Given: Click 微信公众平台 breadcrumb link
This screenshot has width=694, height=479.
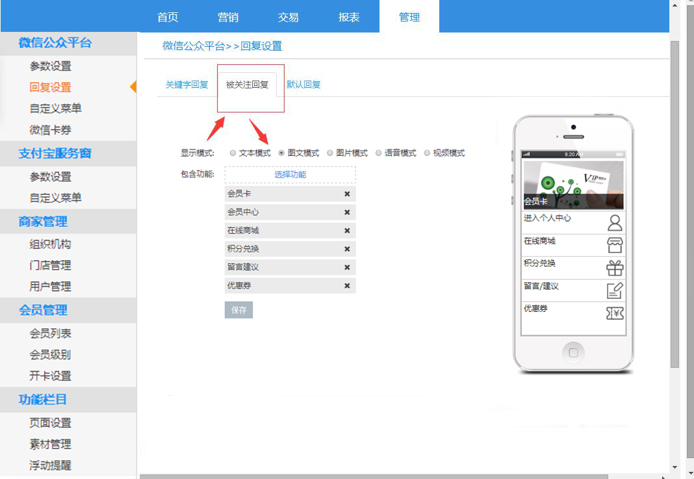Looking at the screenshot, I should 194,46.
